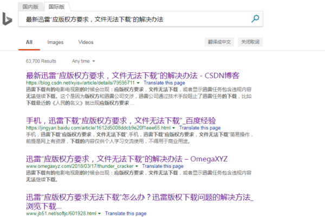Click the 翻译成中文 button
This screenshot has width=325, height=217.
[219, 42]
